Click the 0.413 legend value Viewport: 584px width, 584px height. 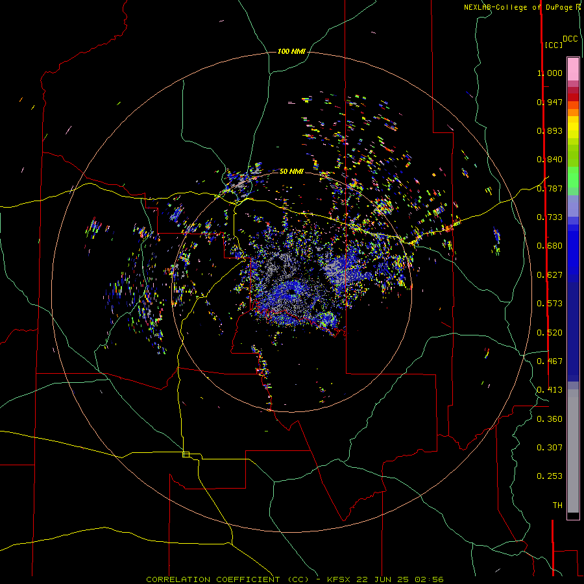coord(550,390)
